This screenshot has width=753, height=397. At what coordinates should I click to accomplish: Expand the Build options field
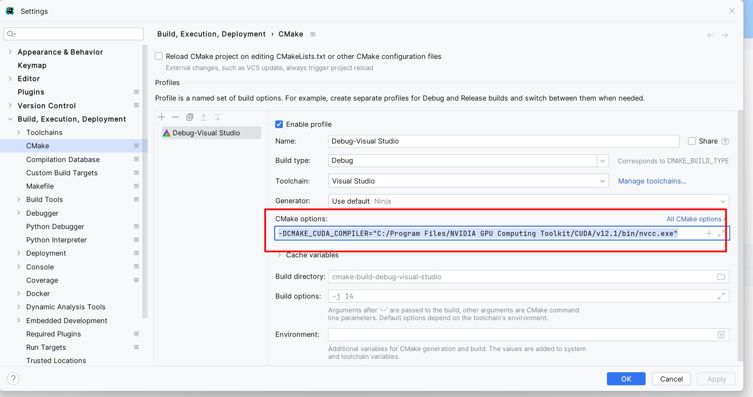click(721, 296)
